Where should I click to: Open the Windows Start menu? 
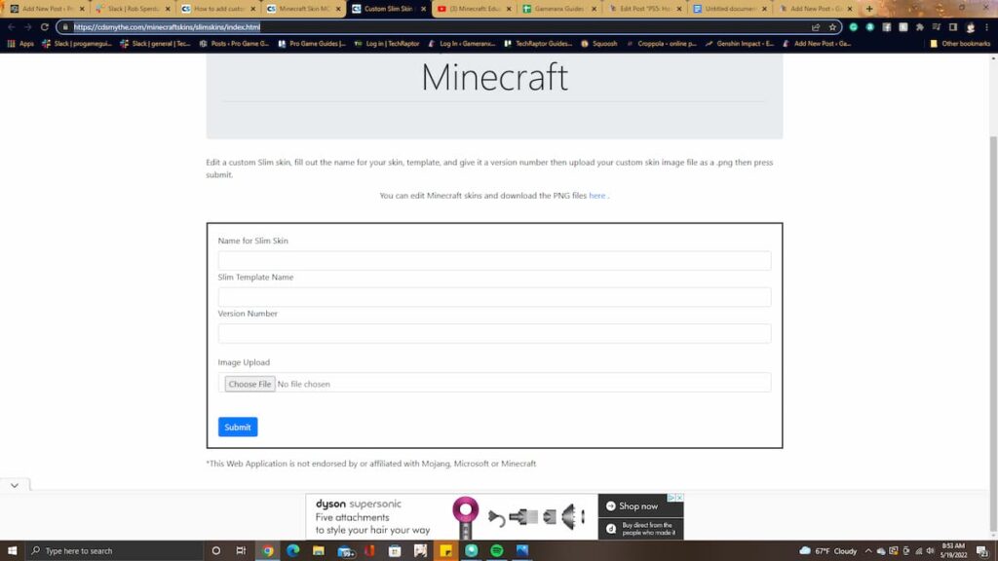pyautogui.click(x=12, y=551)
